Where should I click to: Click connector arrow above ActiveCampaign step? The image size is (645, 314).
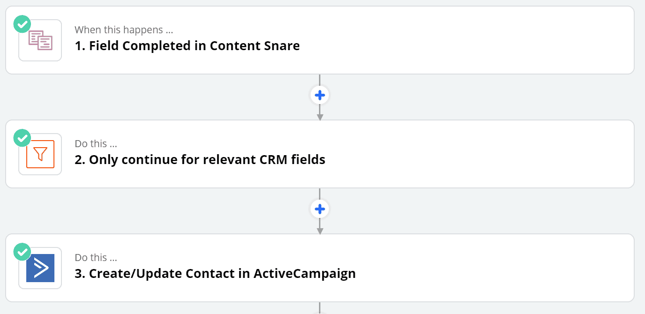pos(320,227)
